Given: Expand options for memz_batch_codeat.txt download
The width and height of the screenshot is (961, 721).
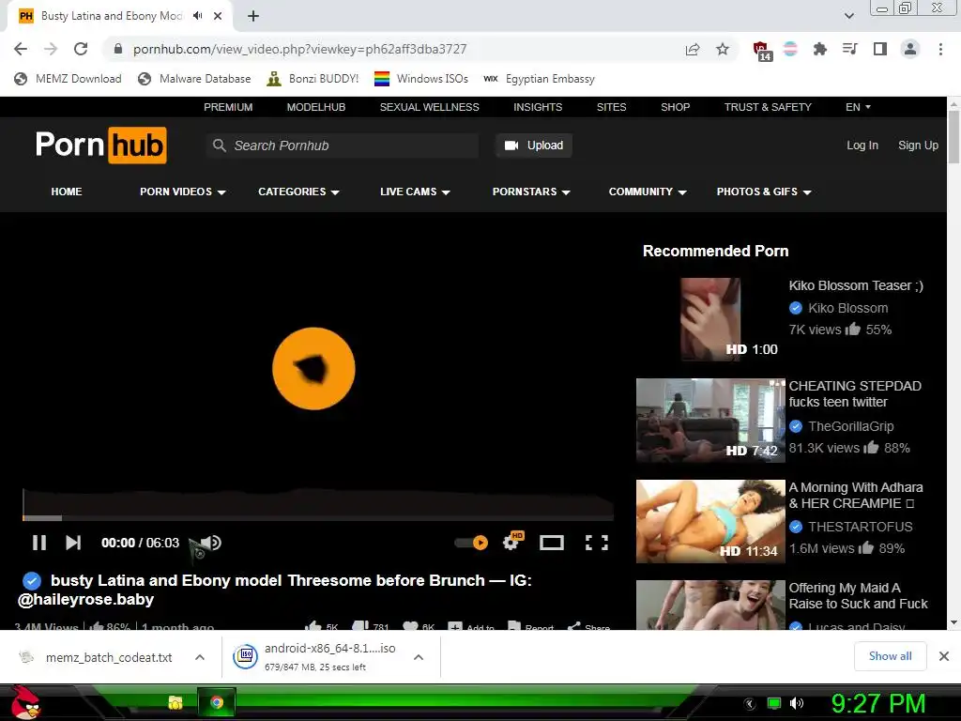Looking at the screenshot, I should pyautogui.click(x=200, y=657).
